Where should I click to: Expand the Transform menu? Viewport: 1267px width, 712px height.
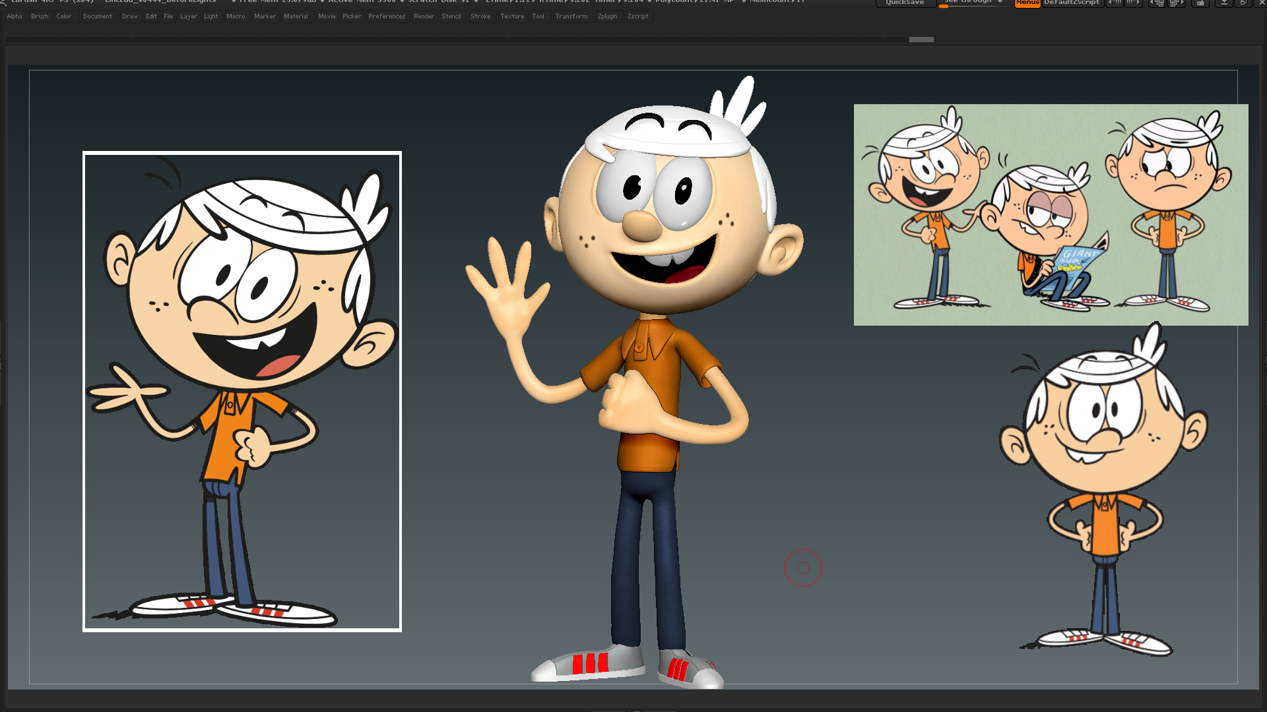[x=571, y=16]
